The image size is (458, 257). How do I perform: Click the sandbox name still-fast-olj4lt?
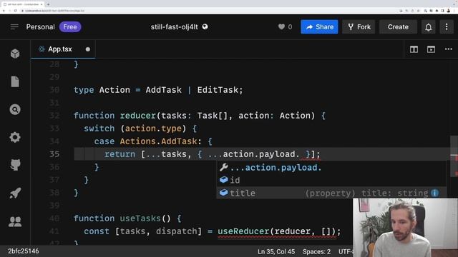tap(175, 27)
